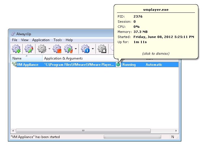This screenshot has height=148, width=208.
Task: Dismiss the vmplayer.exe info balloon
Action: click(x=156, y=54)
